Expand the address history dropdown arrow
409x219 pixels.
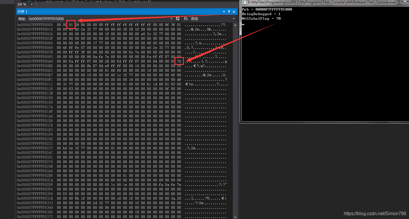point(172,19)
